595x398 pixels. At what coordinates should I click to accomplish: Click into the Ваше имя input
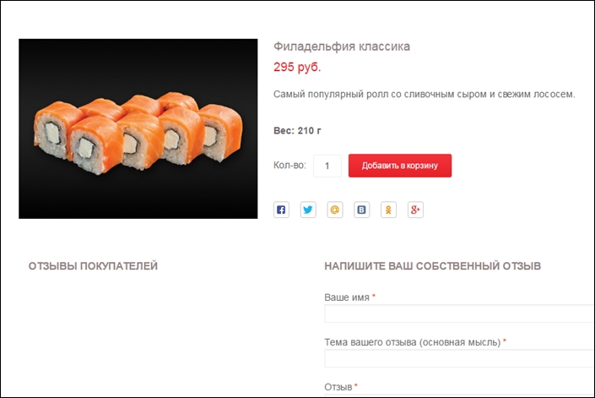click(x=459, y=313)
